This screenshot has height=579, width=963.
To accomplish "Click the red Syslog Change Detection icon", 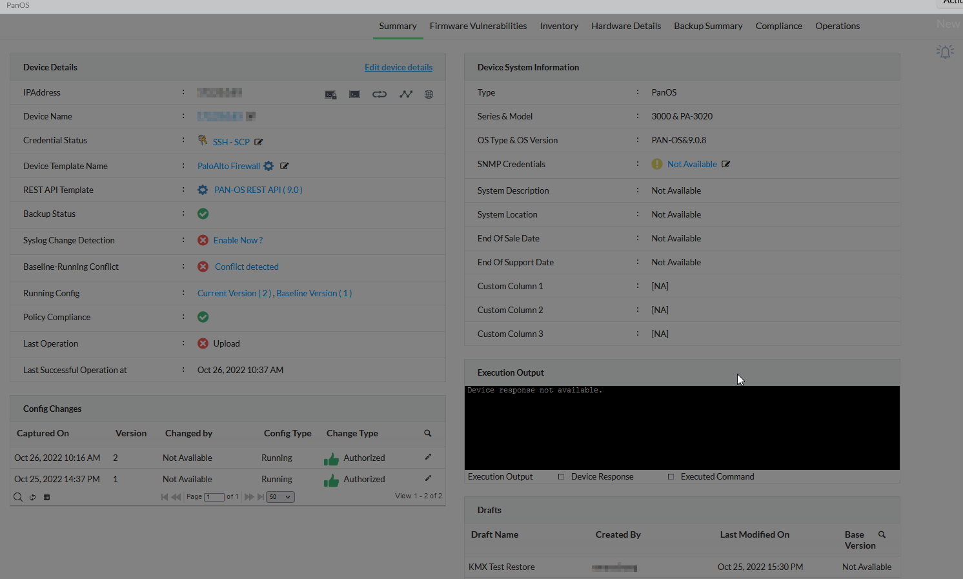I will [203, 240].
